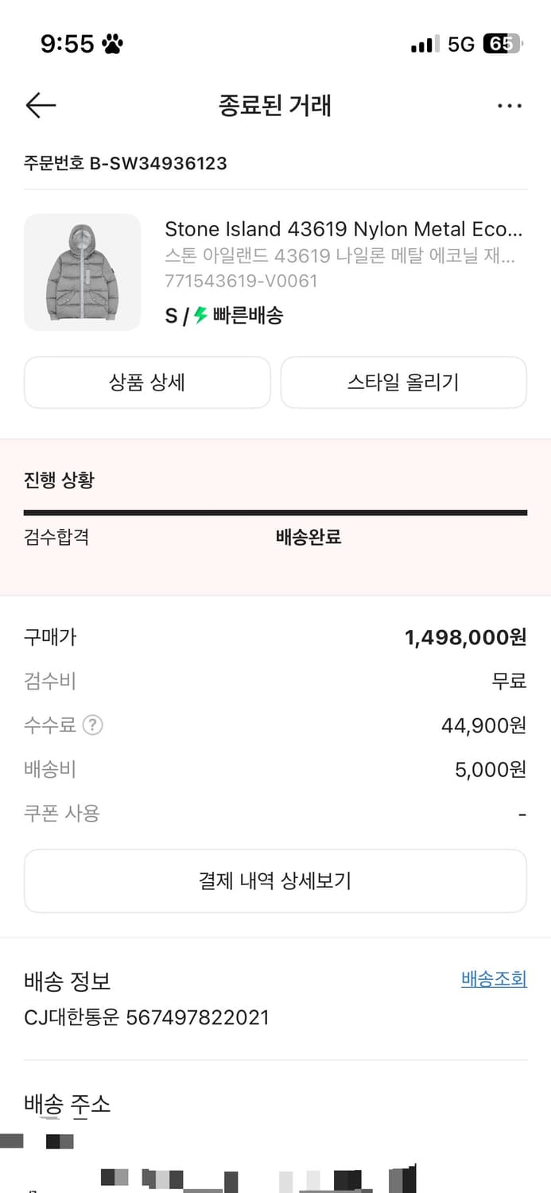Open the more options ellipsis menu
The image size is (551, 1193).
tap(509, 105)
